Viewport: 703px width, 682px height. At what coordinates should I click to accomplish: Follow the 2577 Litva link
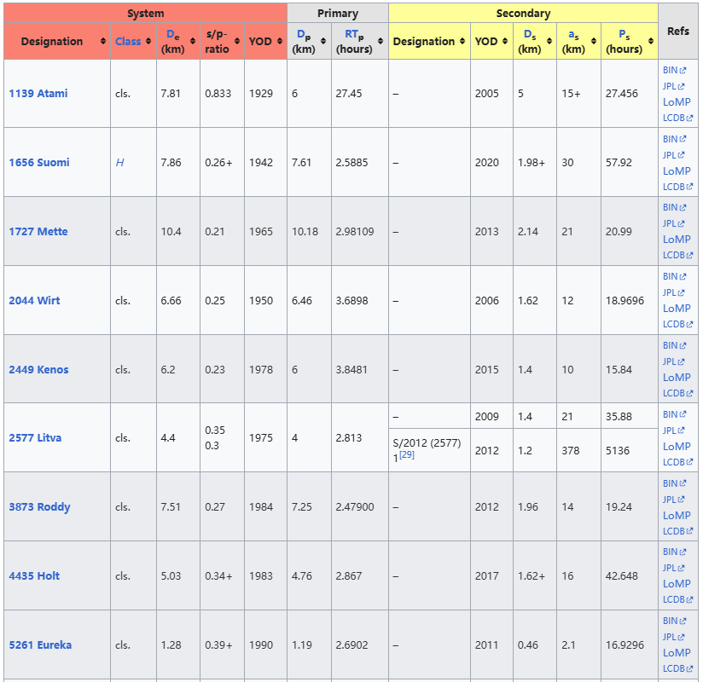[x=35, y=438]
